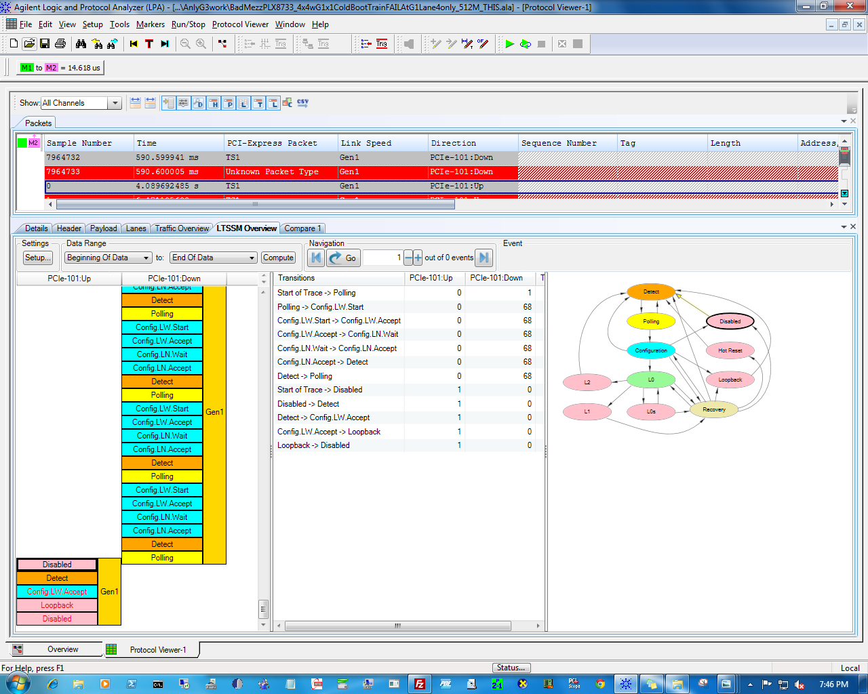868x694 pixels.
Task: Open the Show All Channels dropdown
Action: [115, 103]
